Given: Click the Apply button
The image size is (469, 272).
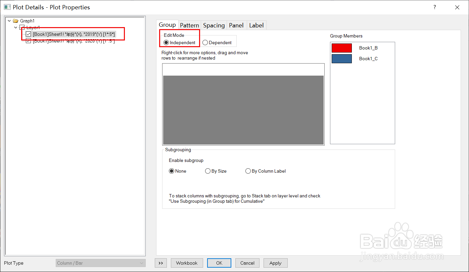Looking at the screenshot, I should pyautogui.click(x=275, y=263).
